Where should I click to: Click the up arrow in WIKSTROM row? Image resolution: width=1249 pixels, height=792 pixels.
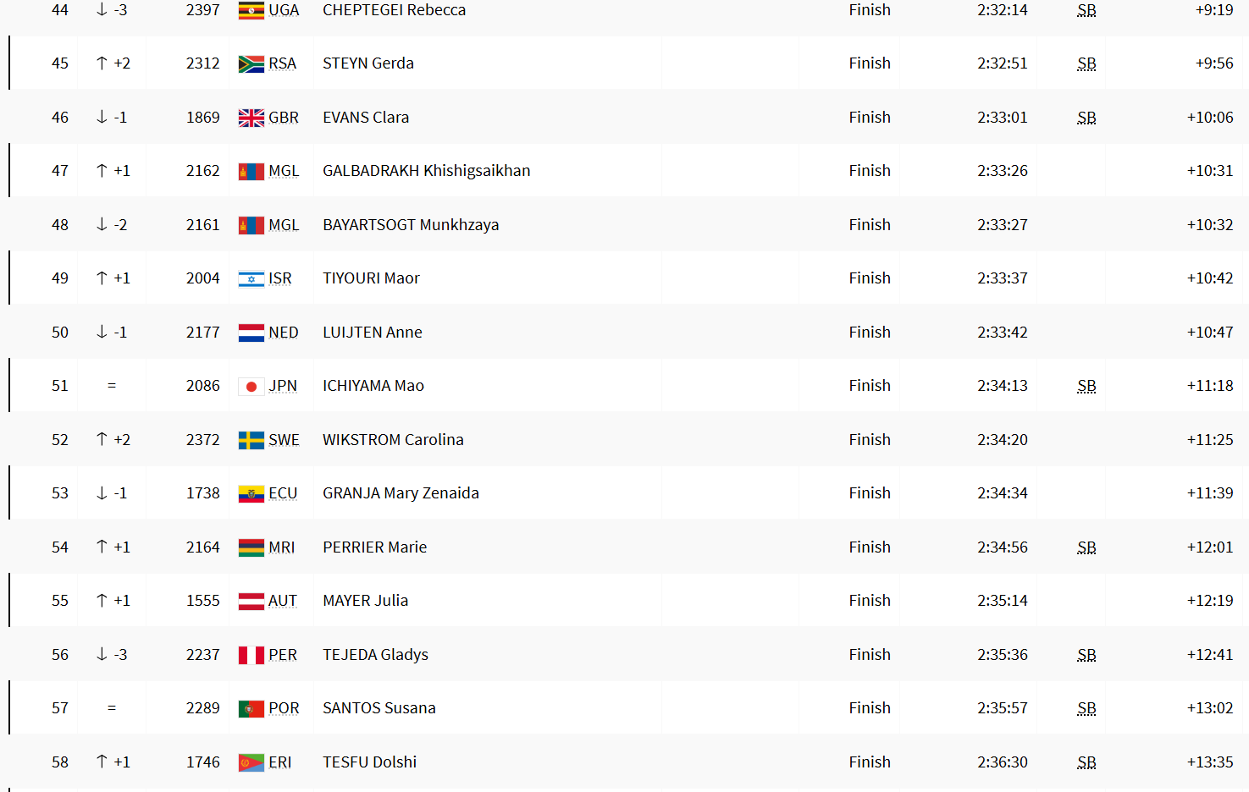point(102,439)
